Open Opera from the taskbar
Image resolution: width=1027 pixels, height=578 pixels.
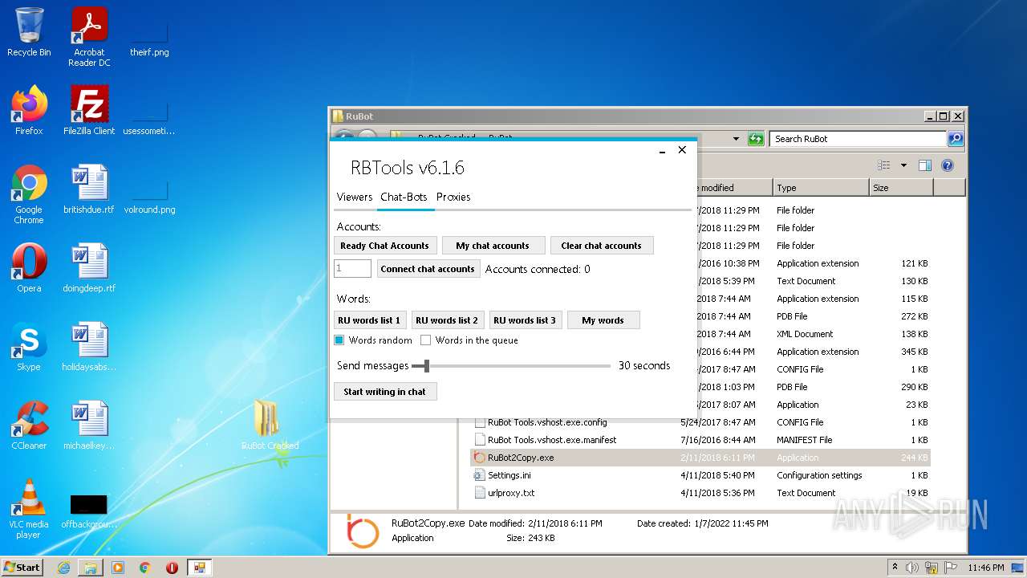(172, 568)
